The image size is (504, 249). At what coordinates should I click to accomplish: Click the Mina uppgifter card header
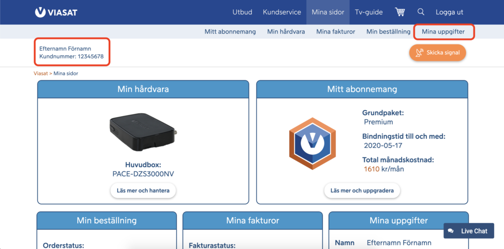[399, 220]
